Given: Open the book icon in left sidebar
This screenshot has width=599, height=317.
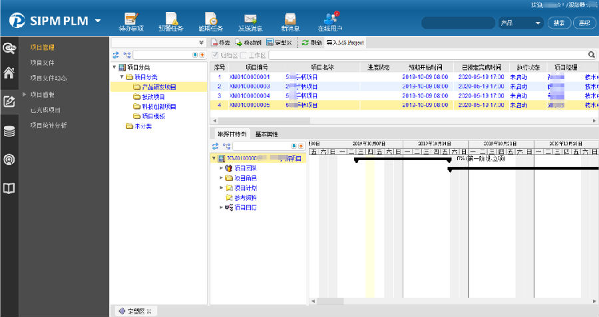Looking at the screenshot, I should [9, 189].
